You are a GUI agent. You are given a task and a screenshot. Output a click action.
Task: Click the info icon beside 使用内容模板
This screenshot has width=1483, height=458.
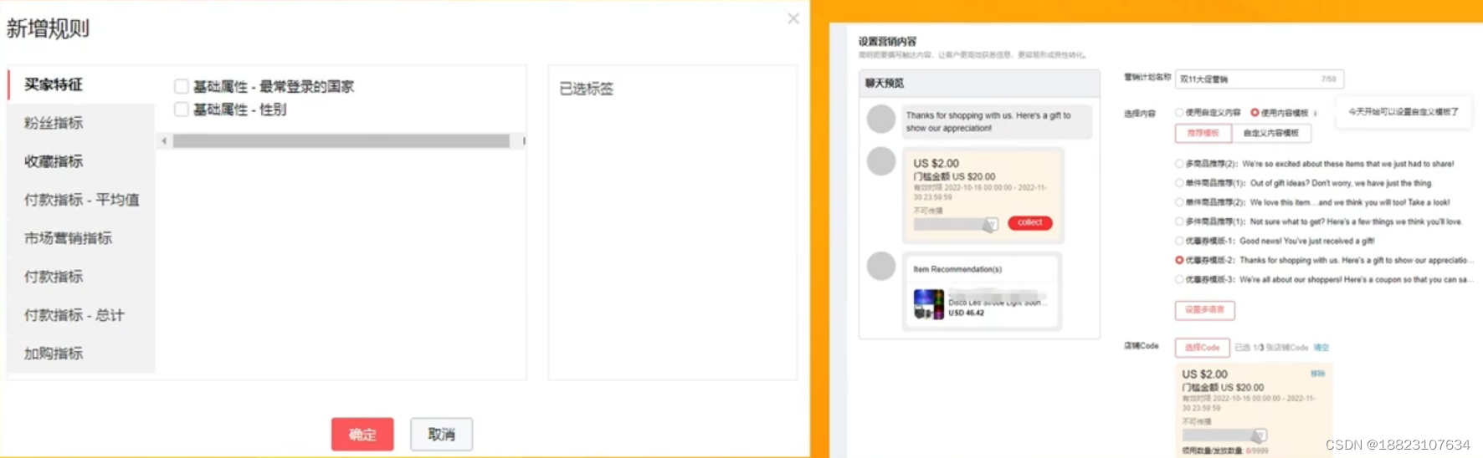click(x=1316, y=113)
